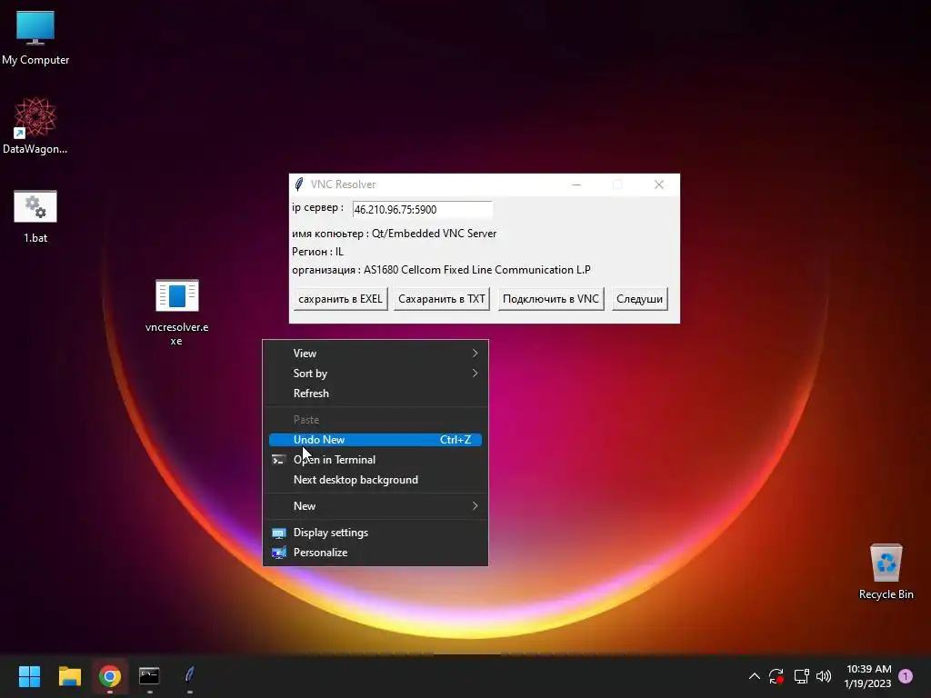The height and width of the screenshot is (698, 931).
Task: Select the vncresolver.exe desktop icon
Action: click(x=176, y=312)
